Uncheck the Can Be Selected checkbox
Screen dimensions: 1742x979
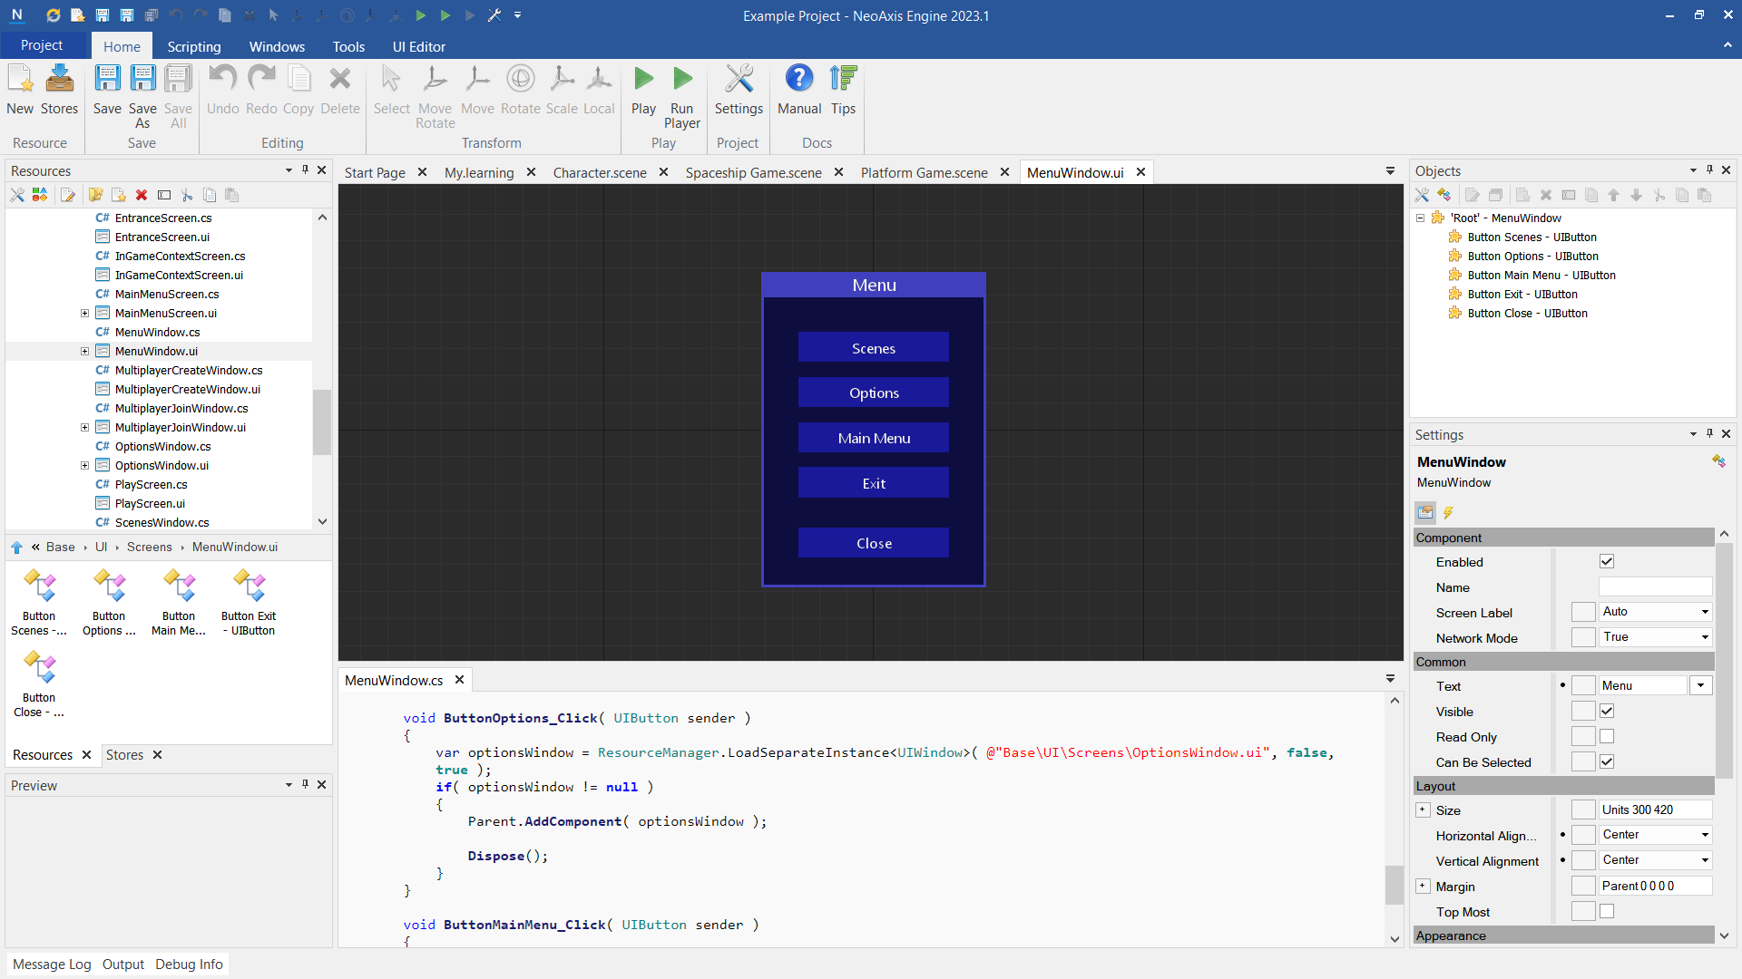coord(1607,762)
